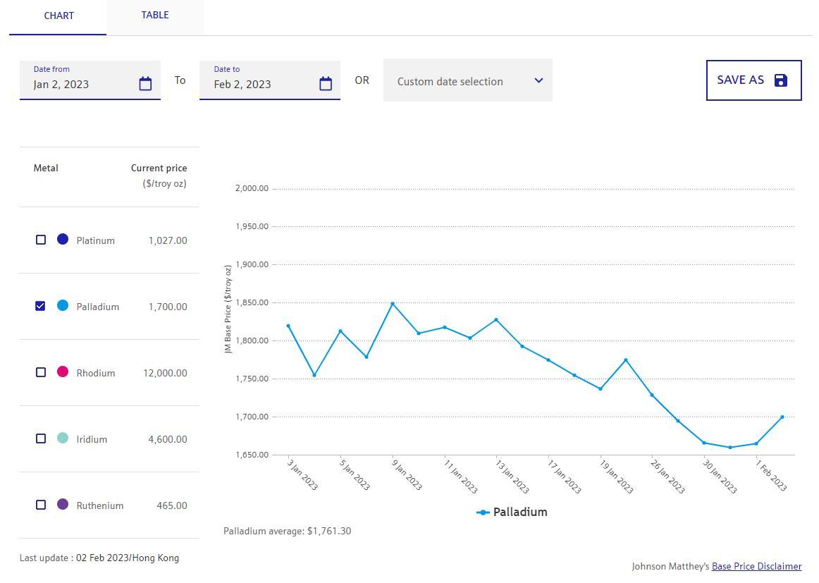Tick the Rhodium checkbox
This screenshot has height=583, width=819.
(41, 372)
